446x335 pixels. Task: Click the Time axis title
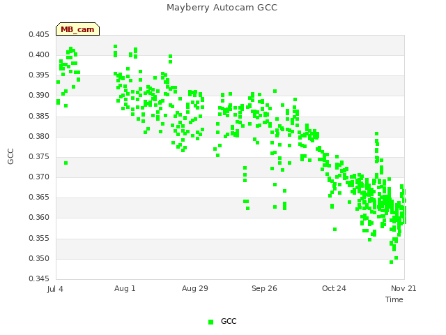394,299
